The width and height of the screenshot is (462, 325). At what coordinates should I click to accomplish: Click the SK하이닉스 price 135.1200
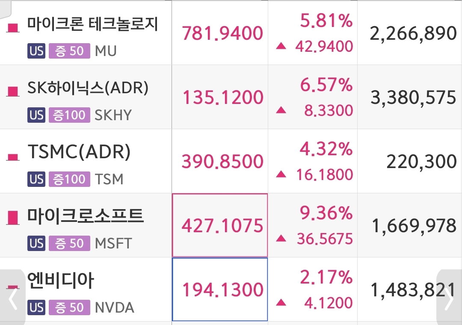pyautogui.click(x=223, y=97)
